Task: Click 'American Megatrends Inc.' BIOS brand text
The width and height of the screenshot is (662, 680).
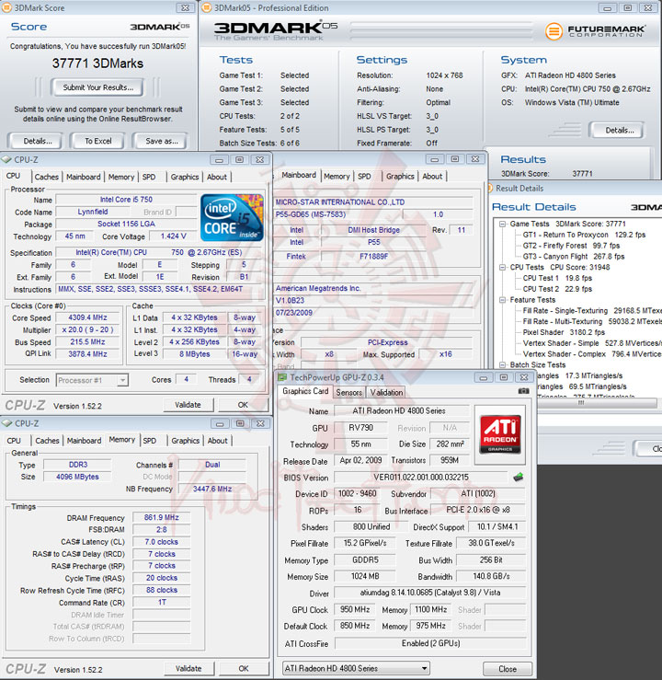Action: coord(318,288)
